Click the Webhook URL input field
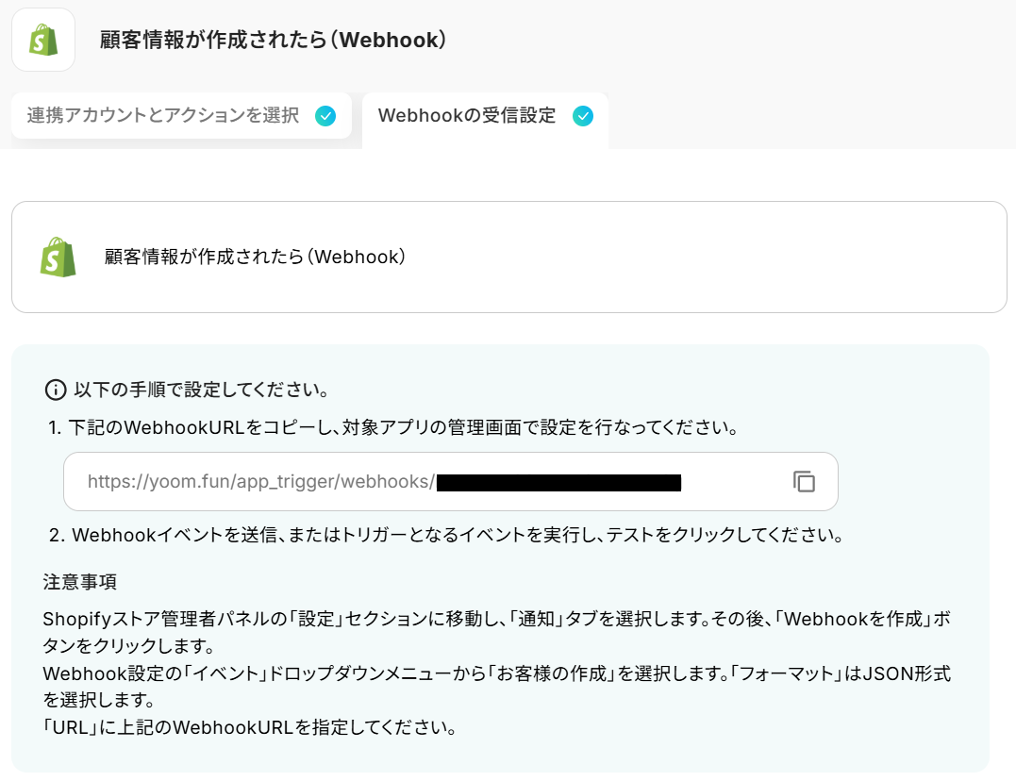This screenshot has height=781, width=1016. [450, 482]
